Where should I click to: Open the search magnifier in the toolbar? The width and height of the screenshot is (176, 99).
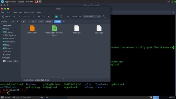[x=104, y=16]
